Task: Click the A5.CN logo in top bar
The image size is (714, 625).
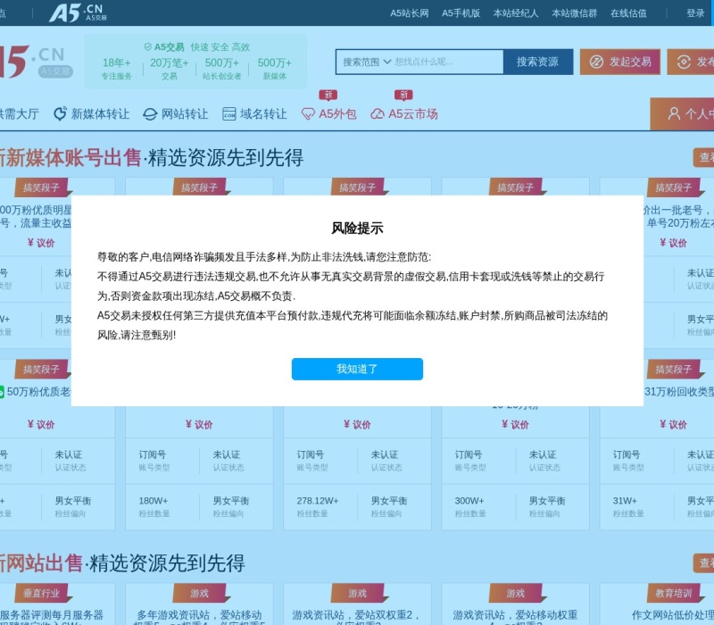Action: point(78,12)
